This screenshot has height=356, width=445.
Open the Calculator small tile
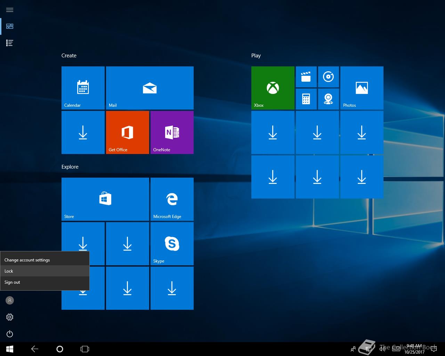(x=306, y=99)
